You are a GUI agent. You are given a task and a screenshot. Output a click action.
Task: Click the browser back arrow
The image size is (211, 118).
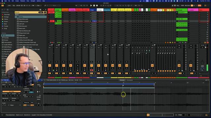[x=2, y=10]
